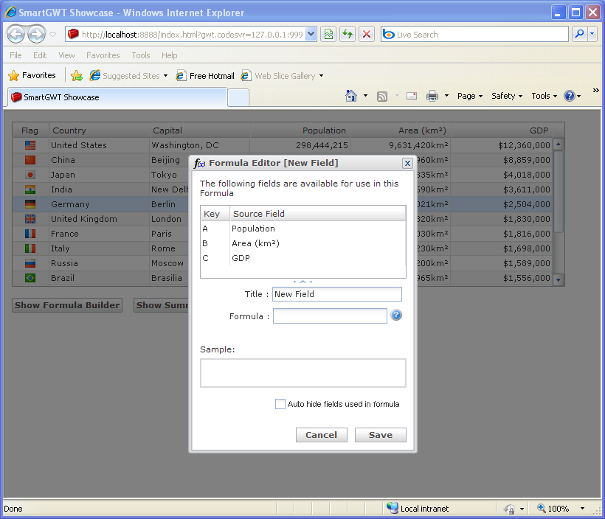Click the RSS feeds icon

coord(382,96)
